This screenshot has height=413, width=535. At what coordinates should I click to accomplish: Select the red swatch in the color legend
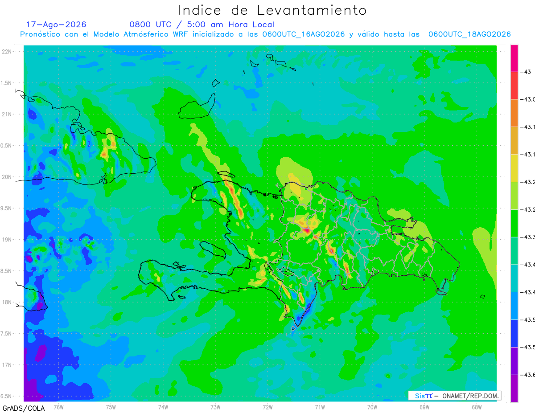[514, 85]
